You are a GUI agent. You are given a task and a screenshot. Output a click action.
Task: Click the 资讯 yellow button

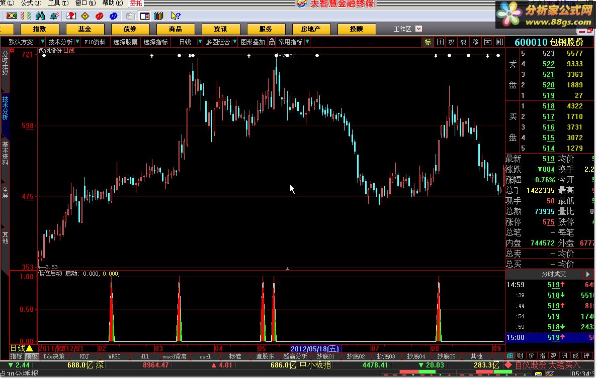[x=220, y=29]
